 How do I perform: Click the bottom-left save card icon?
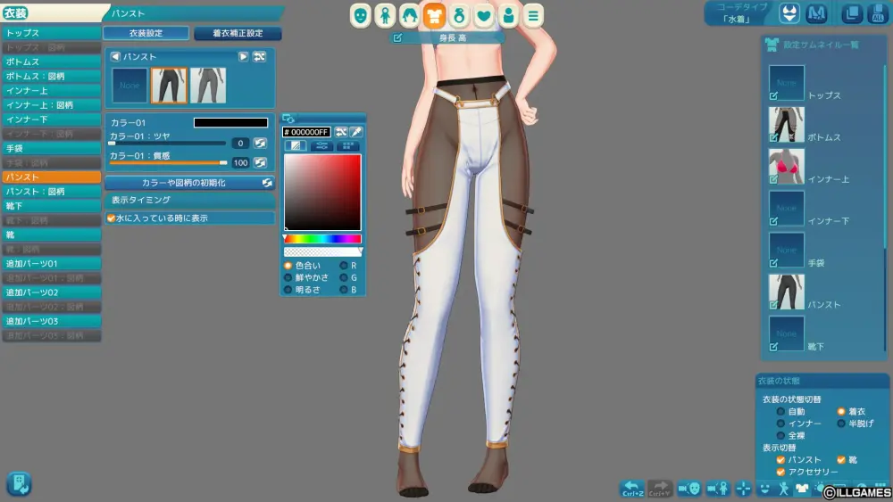(19, 484)
